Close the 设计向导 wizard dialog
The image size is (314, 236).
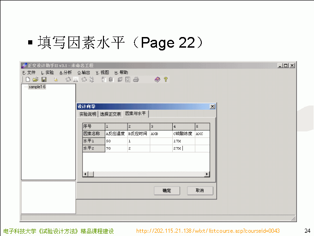point(212,106)
